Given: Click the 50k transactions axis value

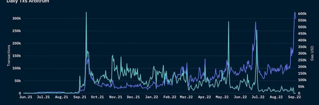Looking at the screenshot, I should 18,81.
